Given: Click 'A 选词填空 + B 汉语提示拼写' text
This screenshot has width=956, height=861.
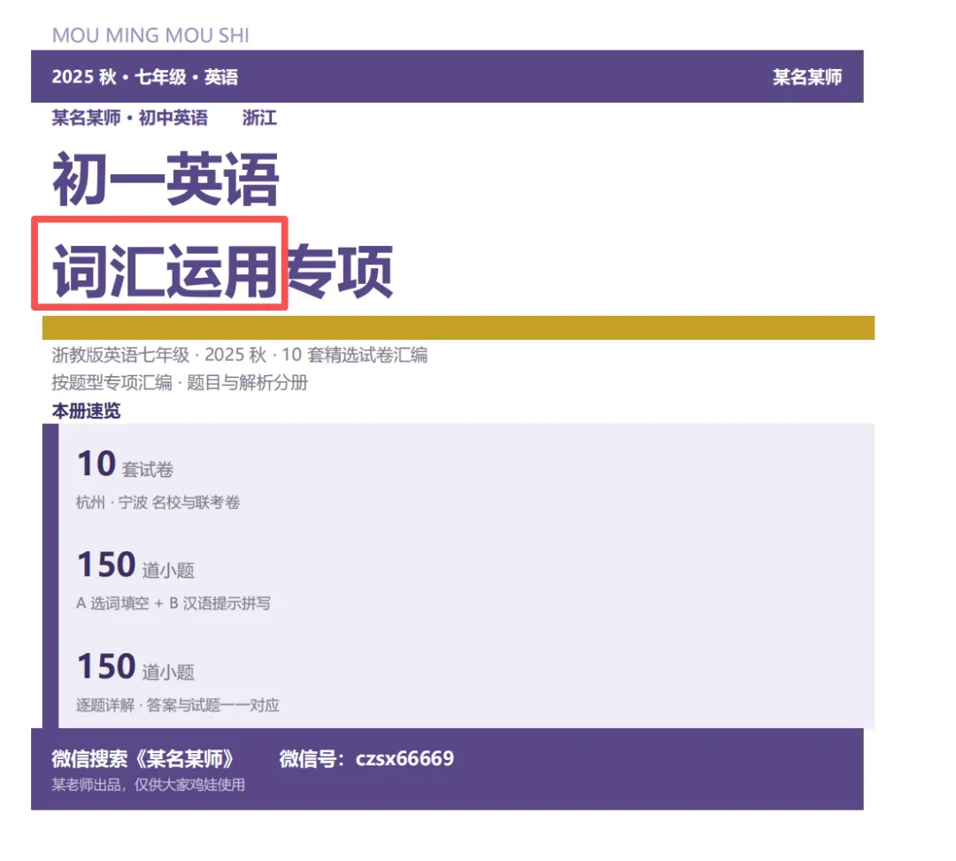Looking at the screenshot, I should point(173,603).
